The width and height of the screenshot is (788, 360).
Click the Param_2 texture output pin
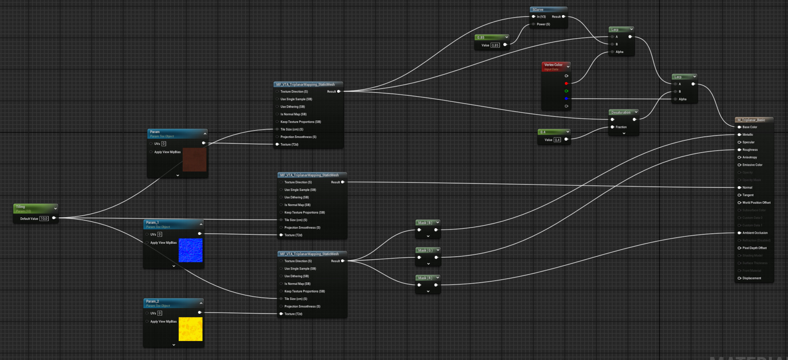(x=199, y=313)
